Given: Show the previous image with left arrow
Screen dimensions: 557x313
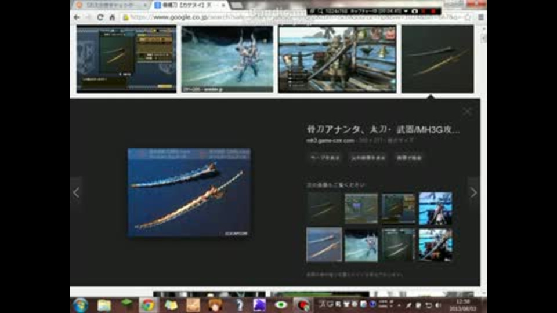Looking at the screenshot, I should [x=76, y=192].
